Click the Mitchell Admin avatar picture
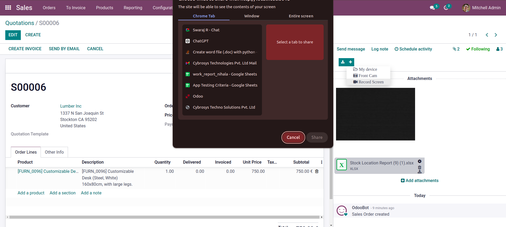This screenshot has width=506, height=227. (x=466, y=8)
